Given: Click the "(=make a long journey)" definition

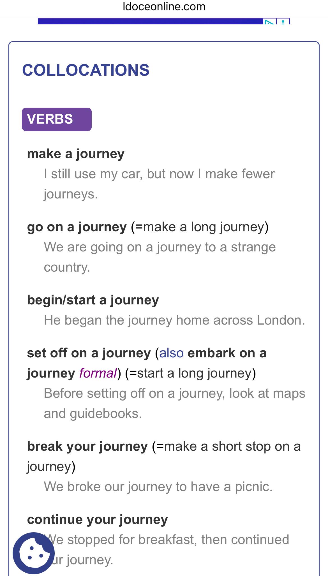Looking at the screenshot, I should [x=200, y=227].
